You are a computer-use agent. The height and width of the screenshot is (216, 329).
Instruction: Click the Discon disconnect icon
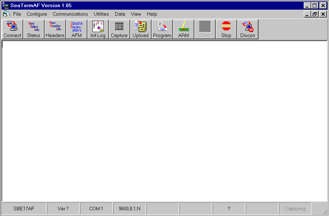248,29
